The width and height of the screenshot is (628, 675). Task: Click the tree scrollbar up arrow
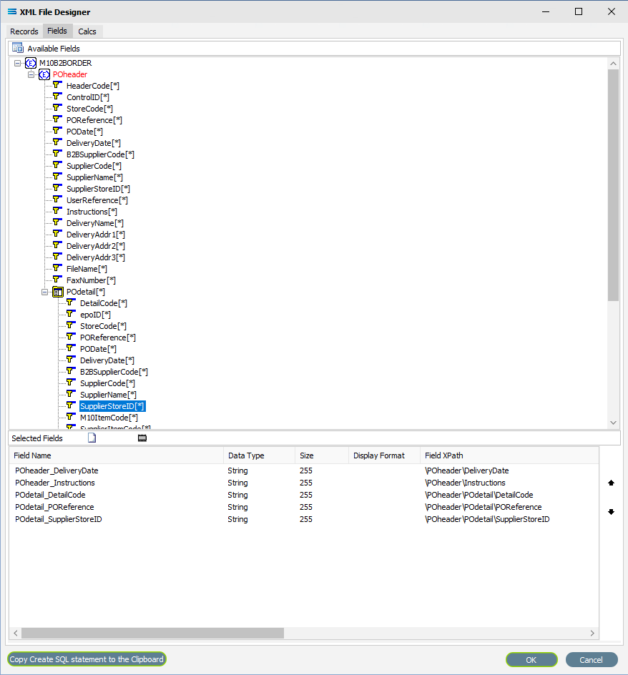pos(614,63)
